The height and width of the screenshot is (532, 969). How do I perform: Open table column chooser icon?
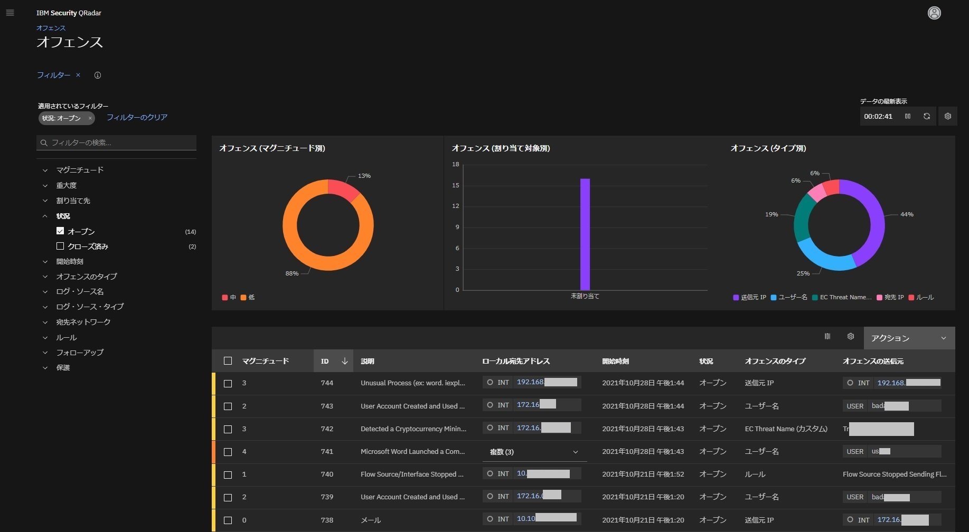click(x=827, y=336)
